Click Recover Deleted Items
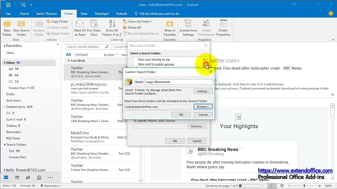 click(141, 34)
